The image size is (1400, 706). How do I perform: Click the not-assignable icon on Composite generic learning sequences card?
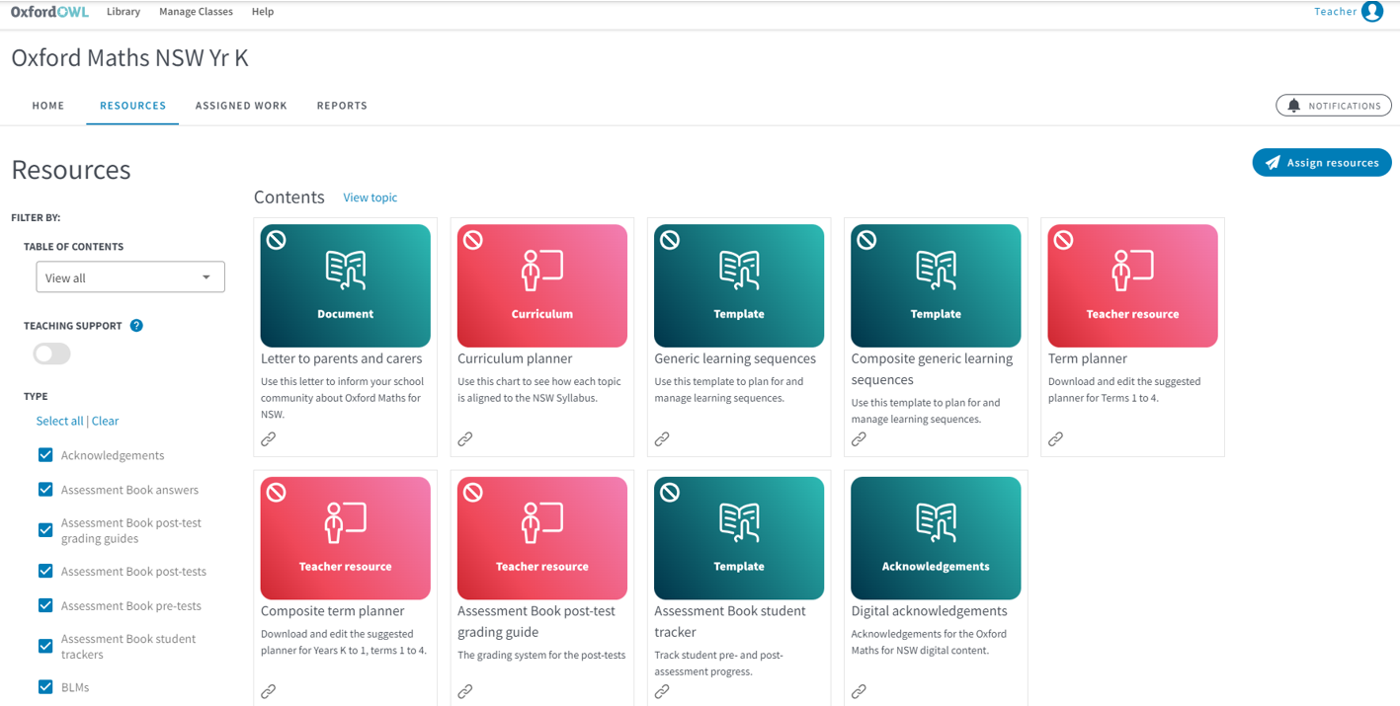[866, 240]
